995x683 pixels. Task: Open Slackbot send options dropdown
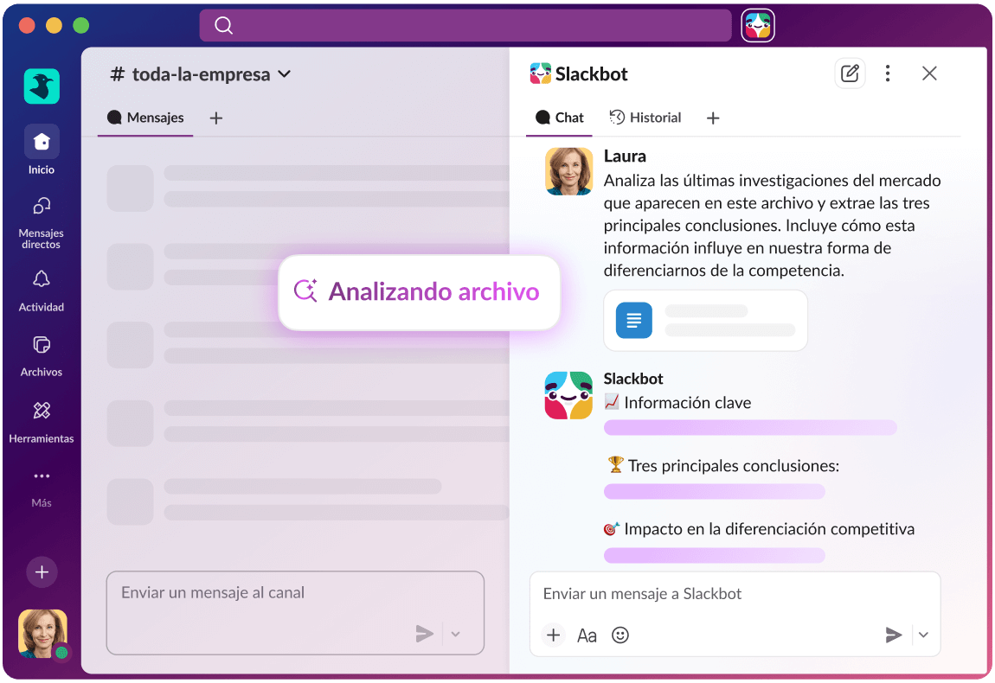point(924,635)
